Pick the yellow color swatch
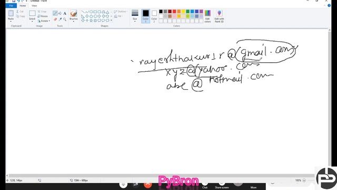The image size is (337, 190). (183, 12)
